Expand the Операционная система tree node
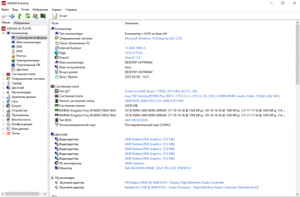The image size is (300, 197). (x=3, y=79)
